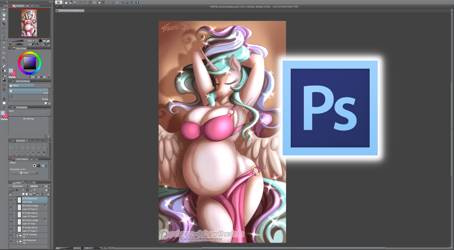Open the Sub Tool [Move] tab
This screenshot has height=250, width=454.
[x=21, y=81]
